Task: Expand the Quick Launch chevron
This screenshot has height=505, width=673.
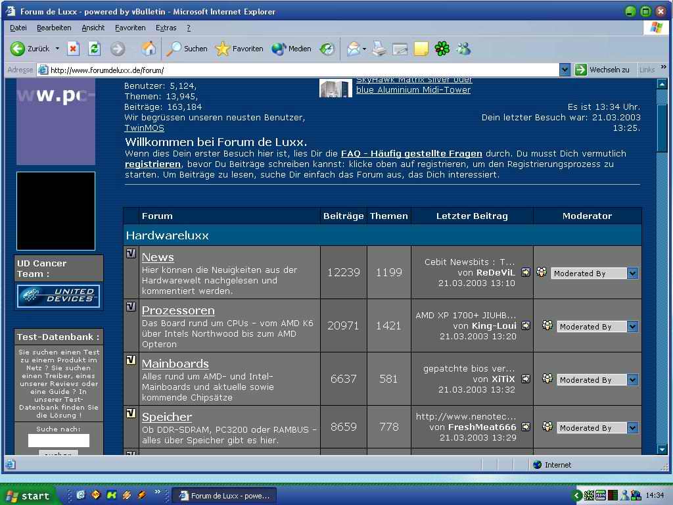Action: [x=157, y=492]
